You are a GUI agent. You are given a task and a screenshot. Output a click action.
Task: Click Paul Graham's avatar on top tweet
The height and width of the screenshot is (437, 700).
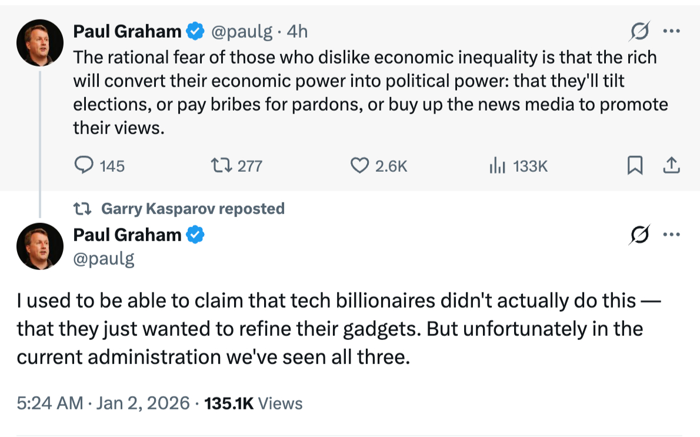pos(40,42)
